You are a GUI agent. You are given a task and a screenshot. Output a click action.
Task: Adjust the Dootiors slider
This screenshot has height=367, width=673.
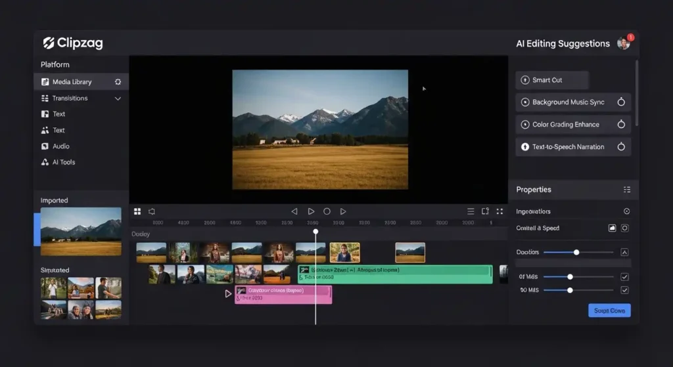pos(578,252)
